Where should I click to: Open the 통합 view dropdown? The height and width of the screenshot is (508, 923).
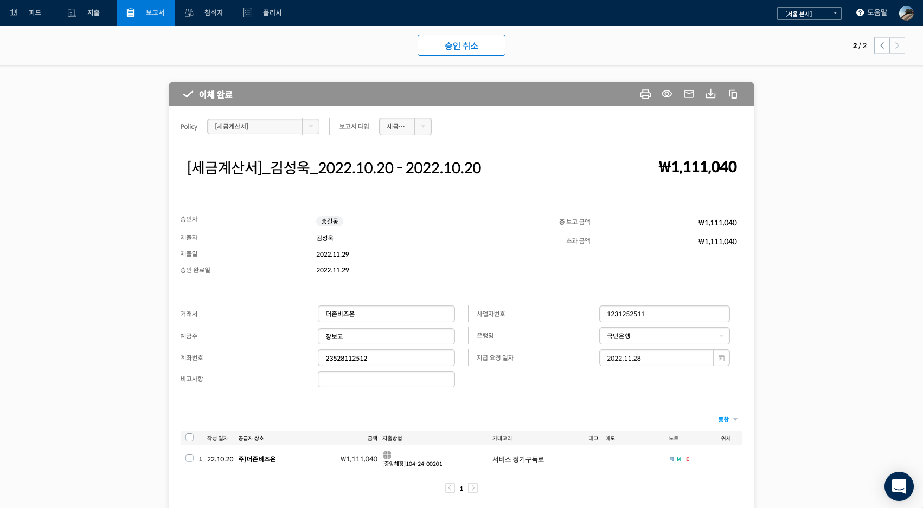[728, 420]
